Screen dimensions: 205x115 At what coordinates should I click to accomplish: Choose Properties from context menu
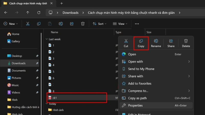point(135,105)
